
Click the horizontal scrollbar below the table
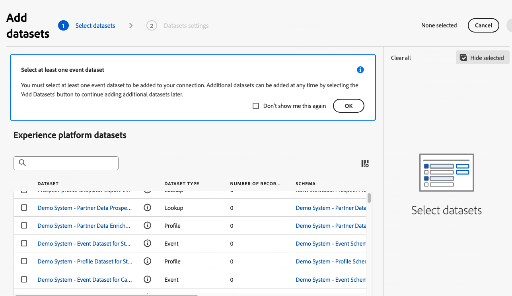pos(106,295)
